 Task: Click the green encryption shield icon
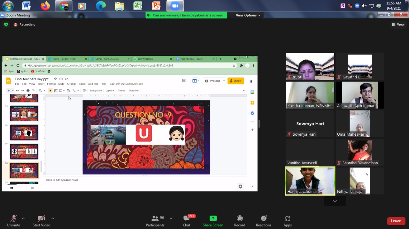coord(6,25)
